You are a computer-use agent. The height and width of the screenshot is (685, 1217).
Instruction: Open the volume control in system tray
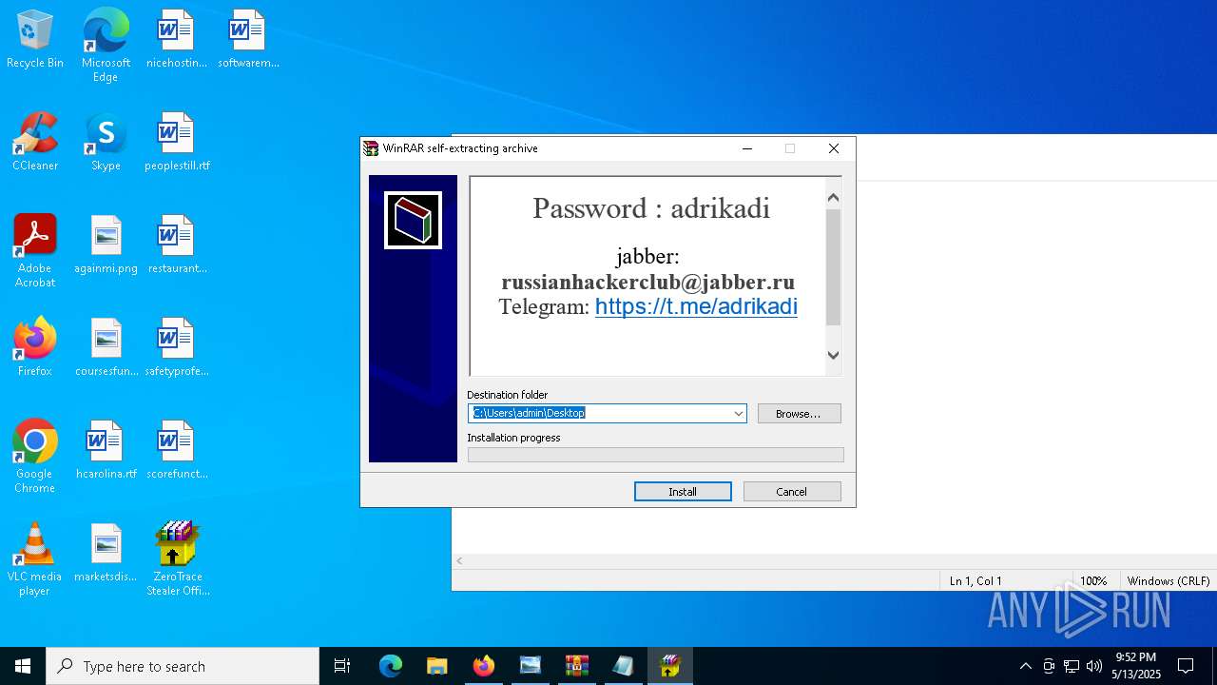click(1094, 666)
